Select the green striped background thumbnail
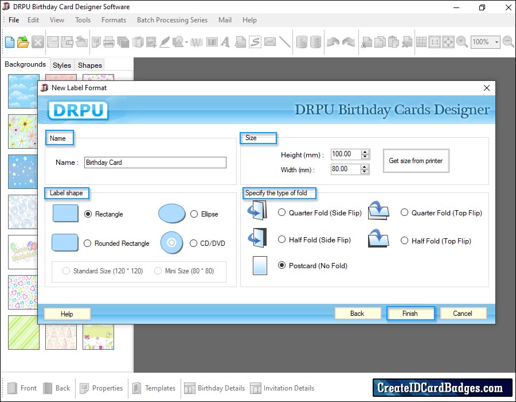This screenshot has height=402, width=516. coord(24,332)
